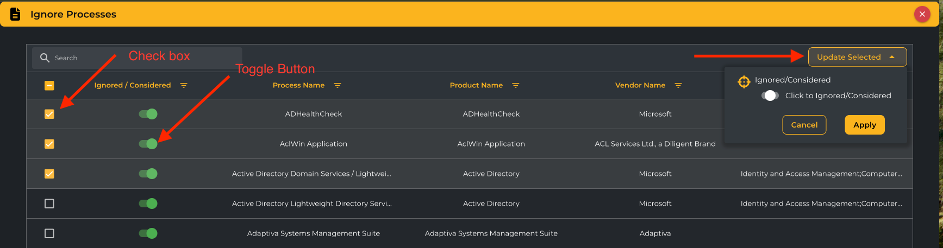Close the Ignore Processes dialog
This screenshot has height=248, width=943.
pyautogui.click(x=922, y=14)
